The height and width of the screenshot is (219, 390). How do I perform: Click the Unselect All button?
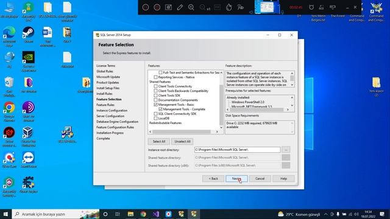pyautogui.click(x=182, y=141)
